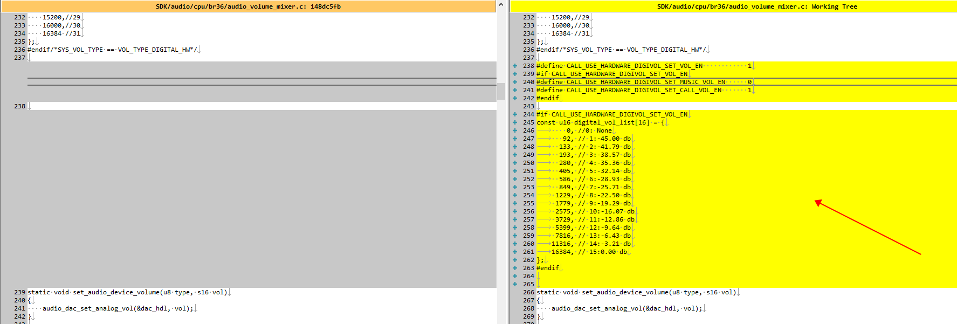
Task: Click the plus marker next to line 245
Action: pos(515,122)
